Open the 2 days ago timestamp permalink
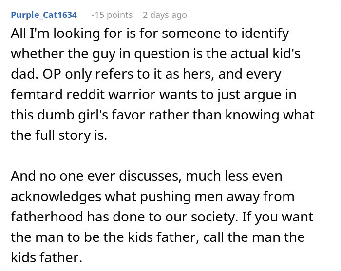 [x=165, y=15]
